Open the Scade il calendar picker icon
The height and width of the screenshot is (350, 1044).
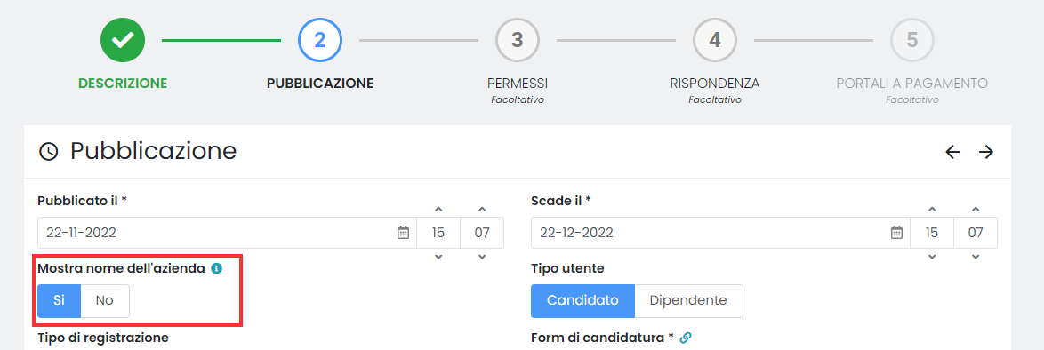(897, 233)
